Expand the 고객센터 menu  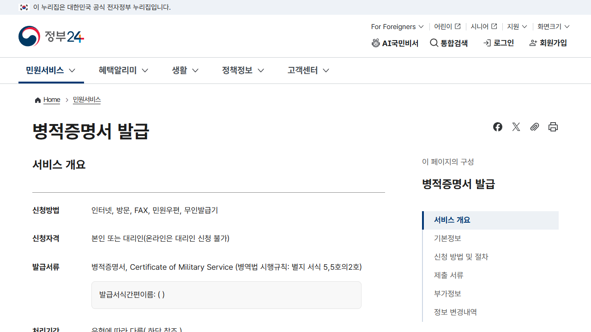308,71
